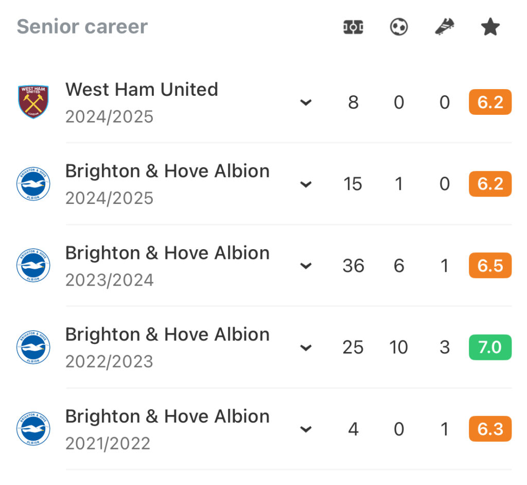This screenshot has height=485, width=527.
Task: Expand Brighton 2023/2024 season details
Action: coord(306,266)
